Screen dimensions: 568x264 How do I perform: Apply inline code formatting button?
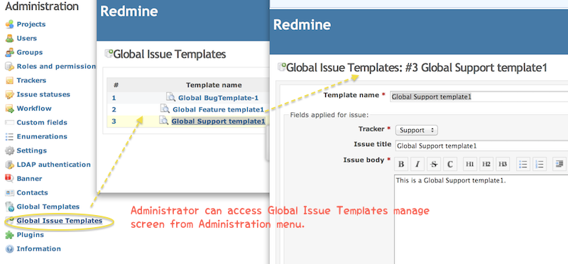coord(450,164)
